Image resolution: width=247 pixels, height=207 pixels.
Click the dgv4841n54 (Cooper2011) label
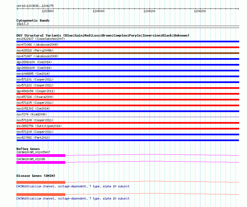36,91
